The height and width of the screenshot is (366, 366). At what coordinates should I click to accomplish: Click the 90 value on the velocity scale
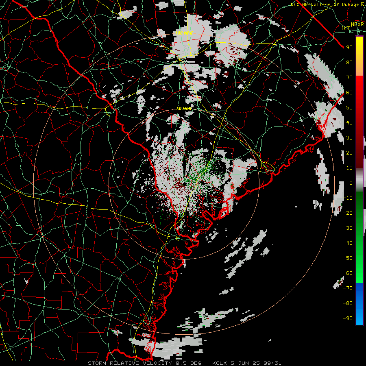click(x=349, y=48)
